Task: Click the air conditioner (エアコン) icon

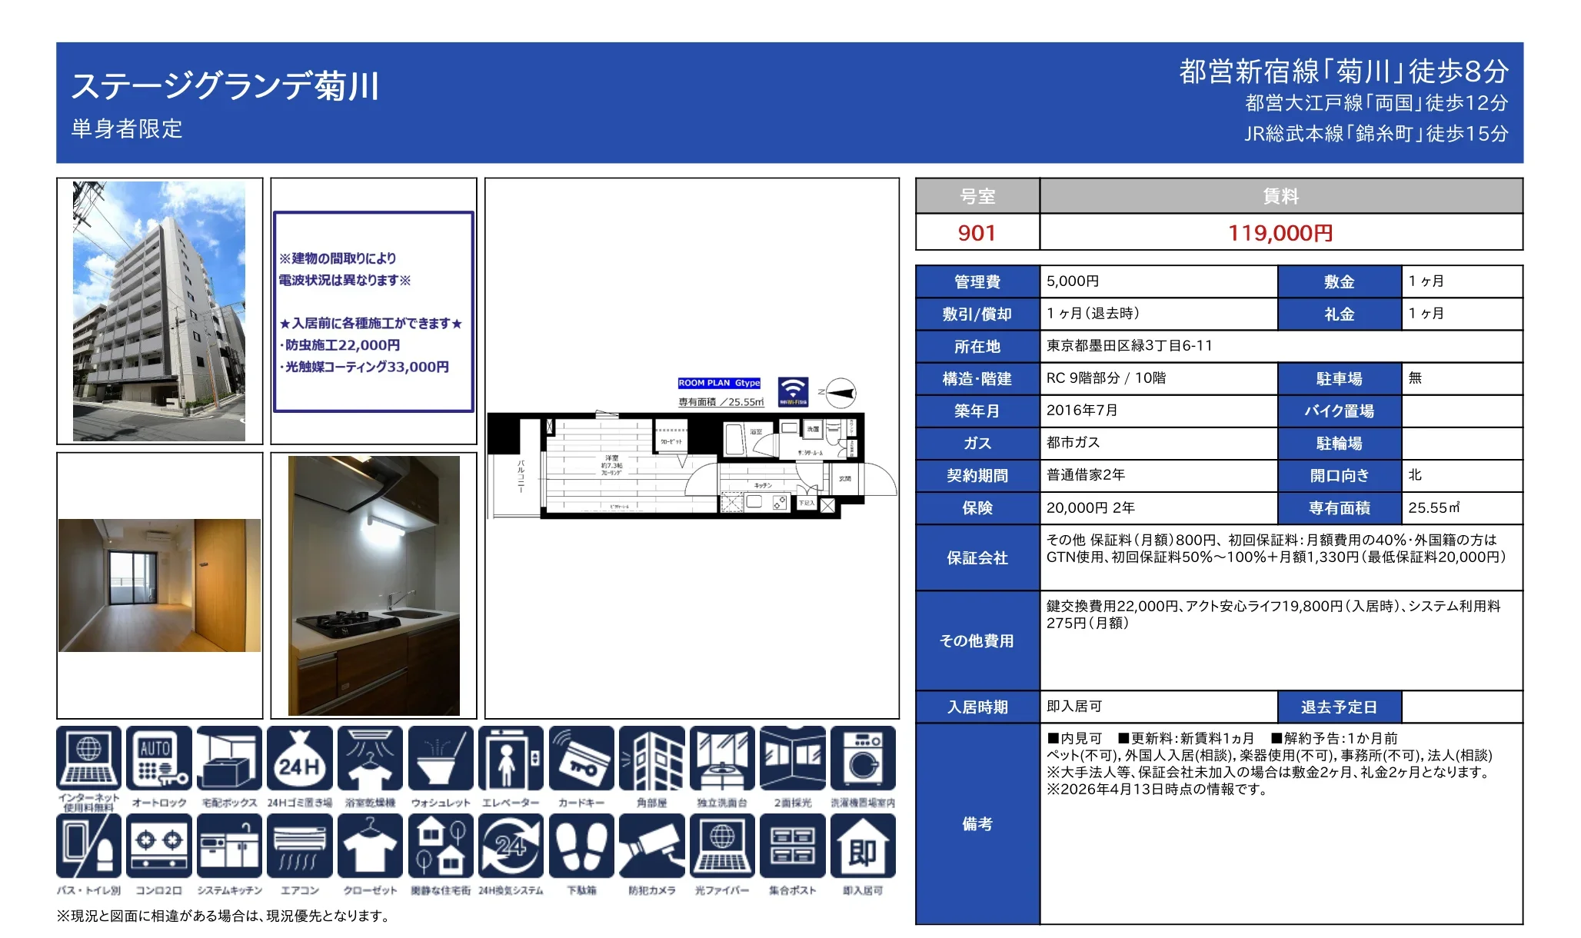Action: [x=300, y=846]
